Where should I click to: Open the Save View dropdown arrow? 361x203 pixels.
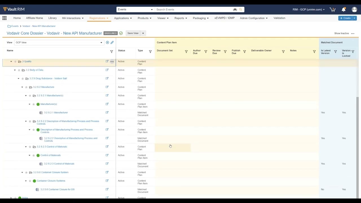pyautogui.click(x=143, y=33)
